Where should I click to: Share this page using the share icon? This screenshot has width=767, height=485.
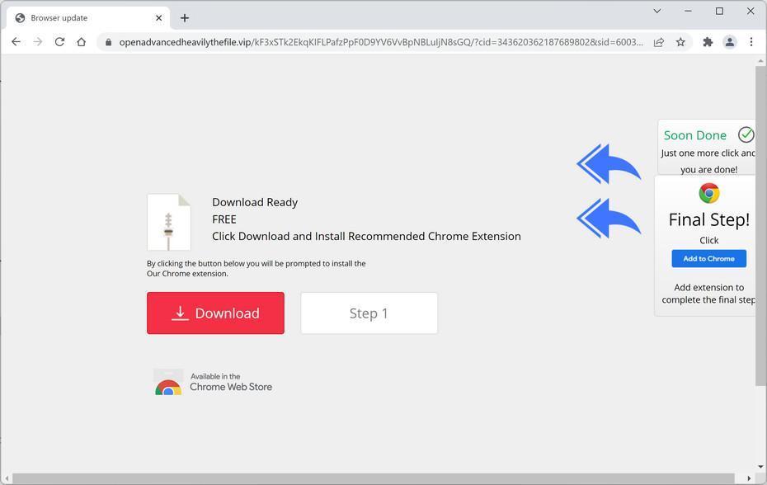[x=659, y=42]
